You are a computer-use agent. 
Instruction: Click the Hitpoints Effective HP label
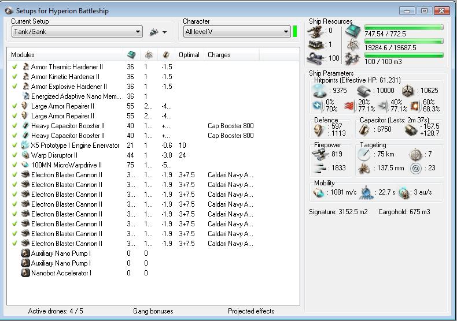[x=358, y=80]
